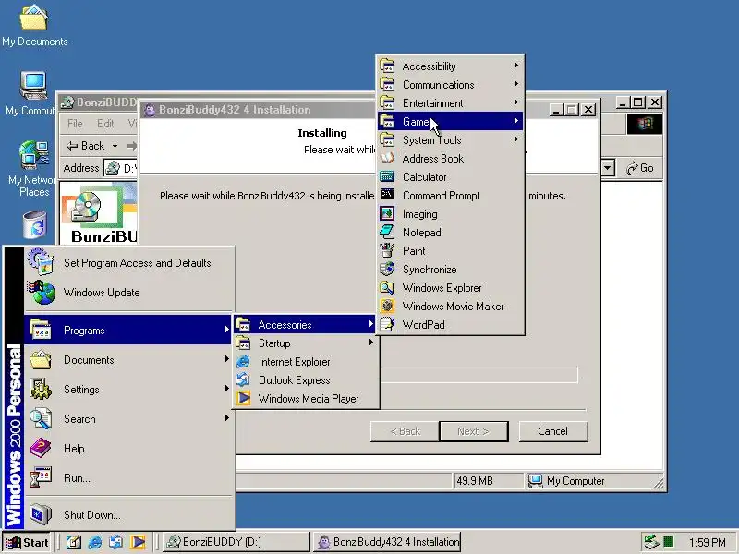739x554 pixels.
Task: Click the Windows Movie Maker reel icon
Action: (387, 307)
